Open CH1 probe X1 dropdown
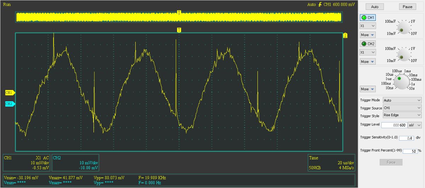This screenshot has height=188, width=425. 368,26
